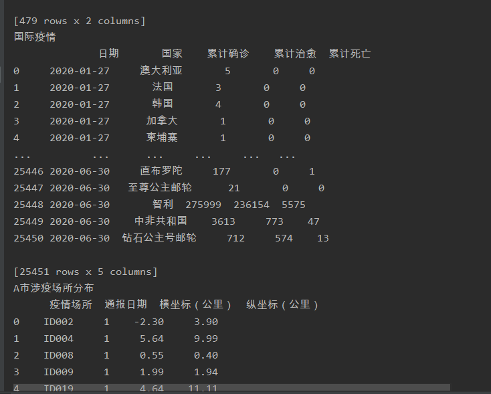Select the 'A市涉疫场所分布' heading
Viewport: 491px width, 394px height.
coord(54,288)
